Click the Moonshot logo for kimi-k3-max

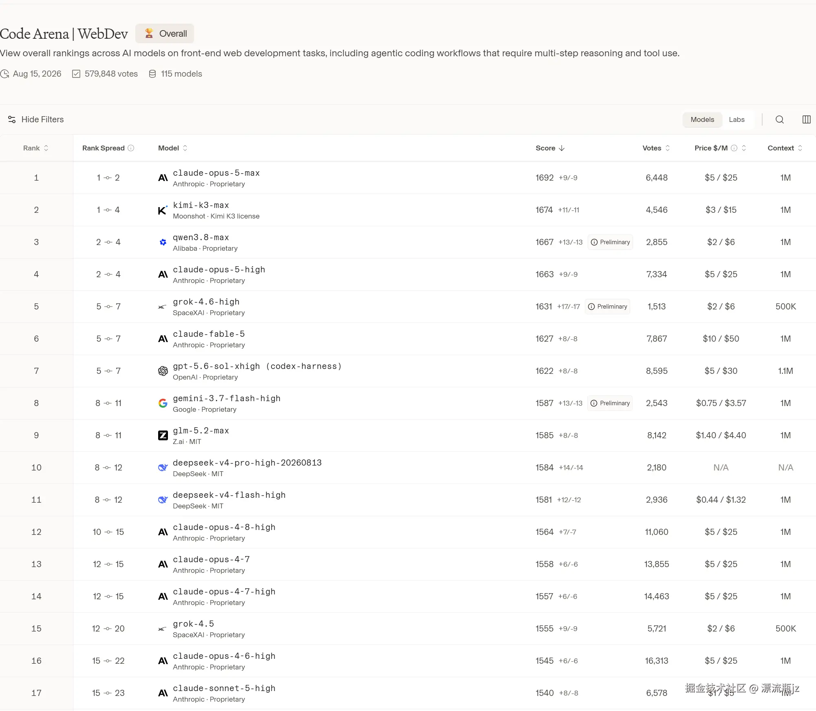[x=163, y=210]
